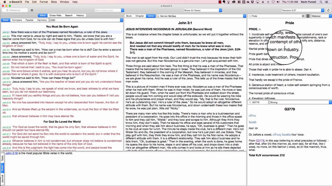Open the Format menu
The width and height of the screenshot is (332, 186).
coord(44,2)
